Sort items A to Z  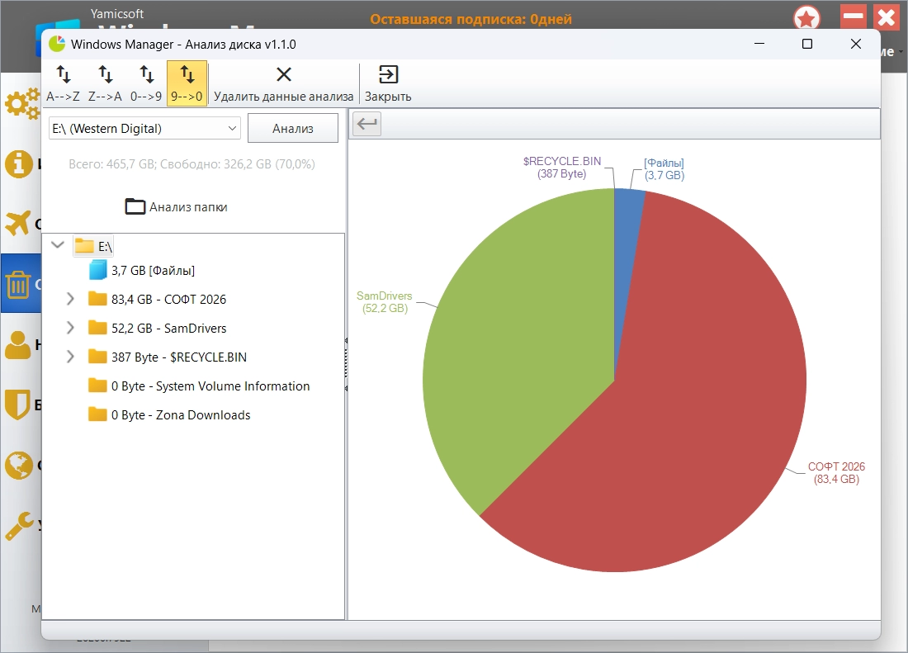coord(63,84)
